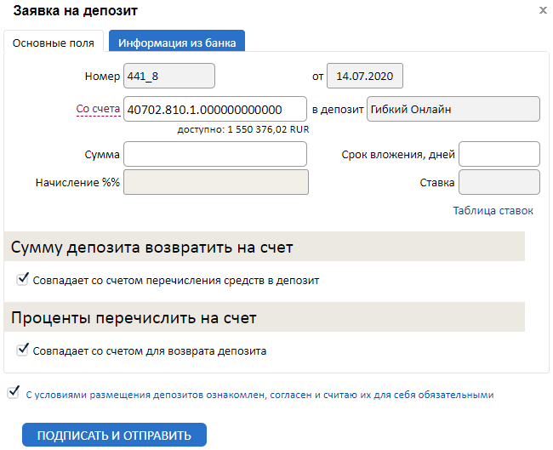The width and height of the screenshot is (553, 450).
Task: Untick Совпадает со счетом перечисления средств checkbox
Action: click(x=23, y=279)
